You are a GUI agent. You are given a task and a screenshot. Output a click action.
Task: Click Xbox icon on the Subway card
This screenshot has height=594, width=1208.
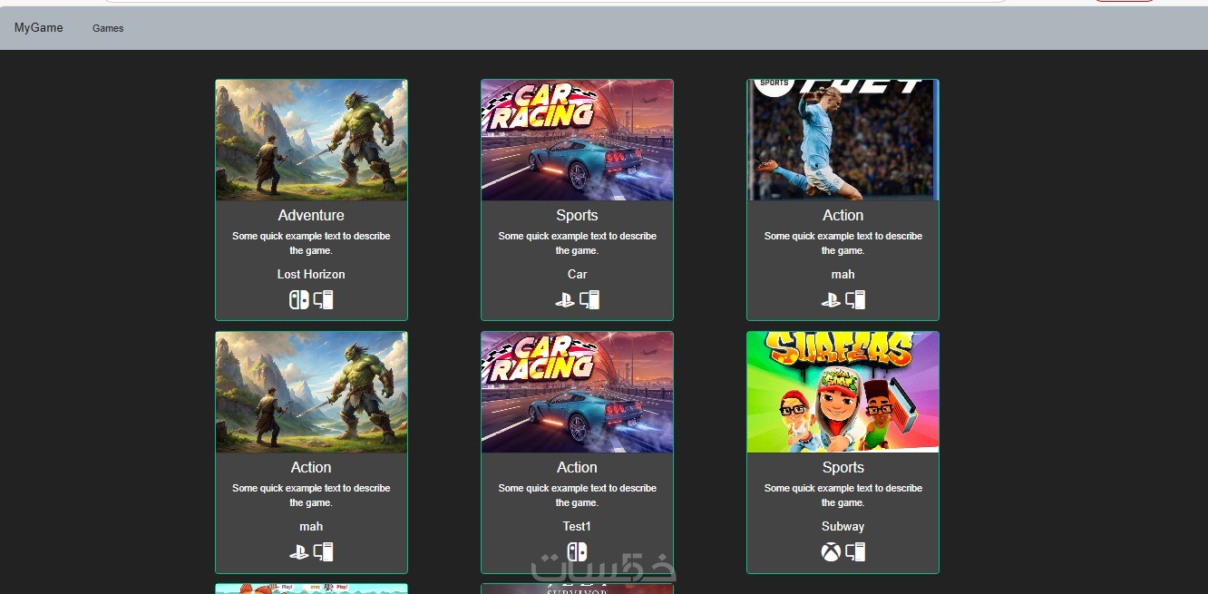click(x=831, y=551)
